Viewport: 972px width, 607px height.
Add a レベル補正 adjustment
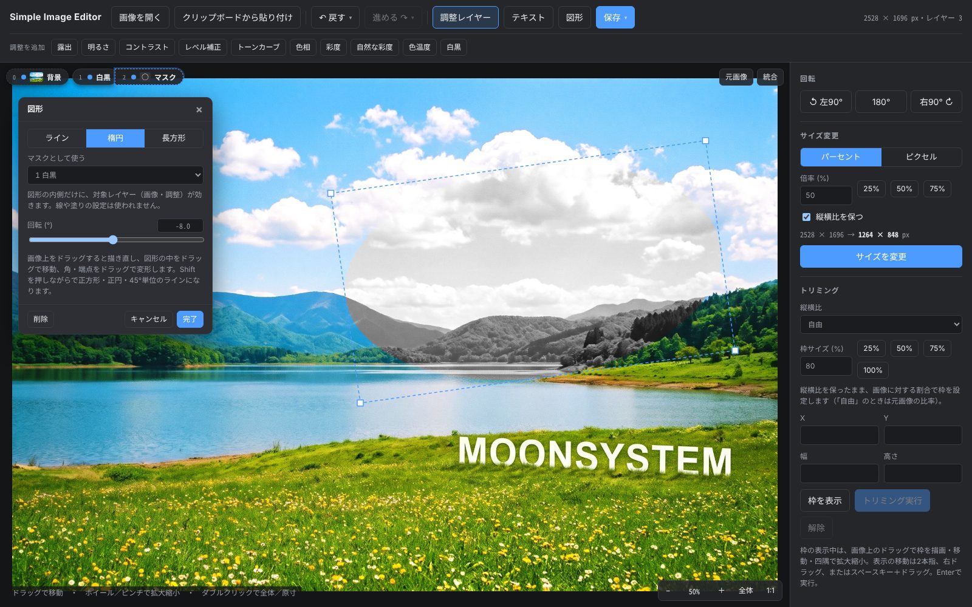click(203, 47)
